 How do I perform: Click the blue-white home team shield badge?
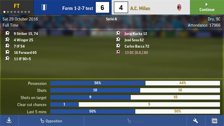44,7
